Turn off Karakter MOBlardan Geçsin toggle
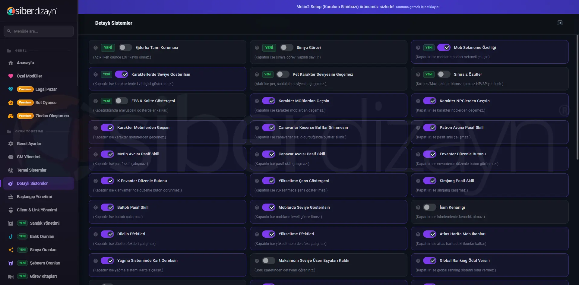This screenshot has width=579, height=285. pos(268,101)
